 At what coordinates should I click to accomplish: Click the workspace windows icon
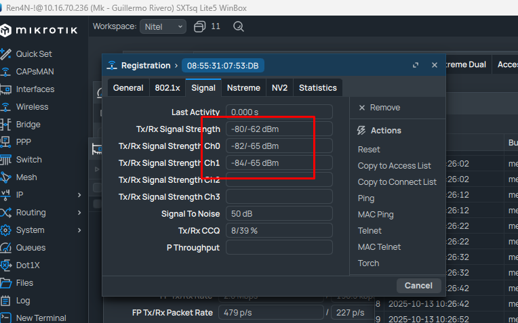[200, 27]
